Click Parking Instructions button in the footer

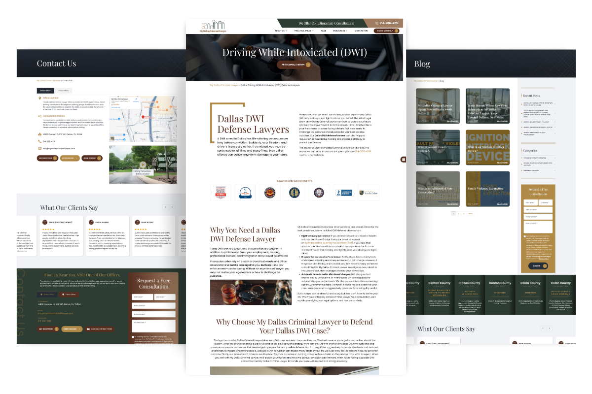click(x=99, y=328)
